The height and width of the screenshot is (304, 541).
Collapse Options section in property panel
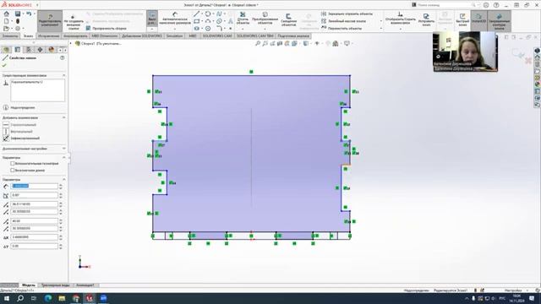point(64,158)
